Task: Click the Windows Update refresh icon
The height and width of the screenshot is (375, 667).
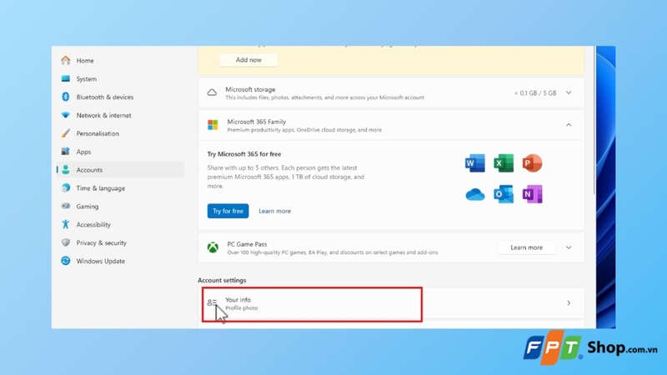Action: coord(66,261)
